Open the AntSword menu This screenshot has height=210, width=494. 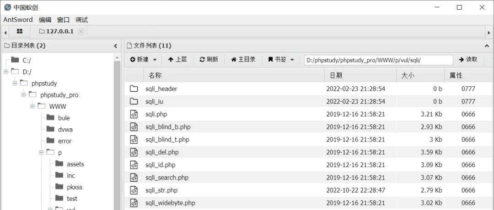(x=18, y=20)
